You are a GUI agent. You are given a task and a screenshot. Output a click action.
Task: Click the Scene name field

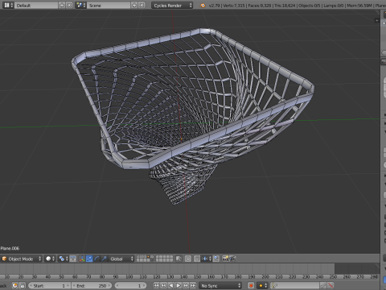click(x=109, y=5)
